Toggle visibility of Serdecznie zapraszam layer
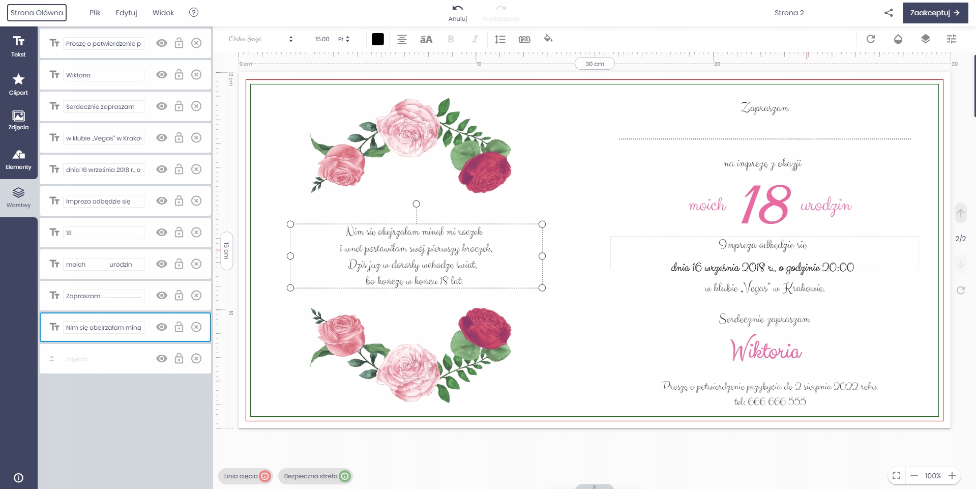The width and height of the screenshot is (976, 489). [x=162, y=106]
